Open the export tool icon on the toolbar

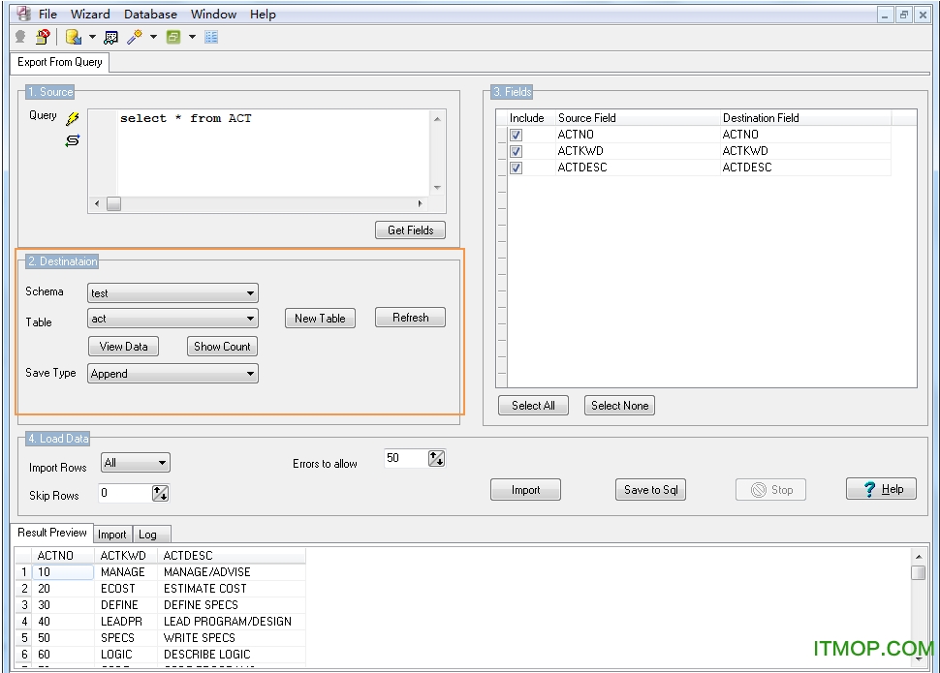pos(73,37)
